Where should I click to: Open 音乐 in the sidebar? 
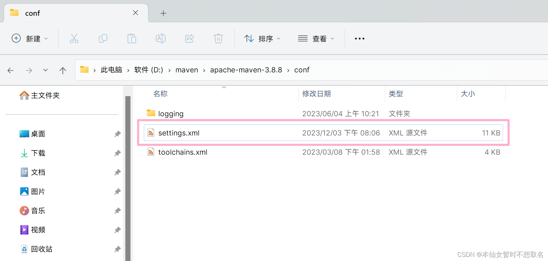pos(33,211)
